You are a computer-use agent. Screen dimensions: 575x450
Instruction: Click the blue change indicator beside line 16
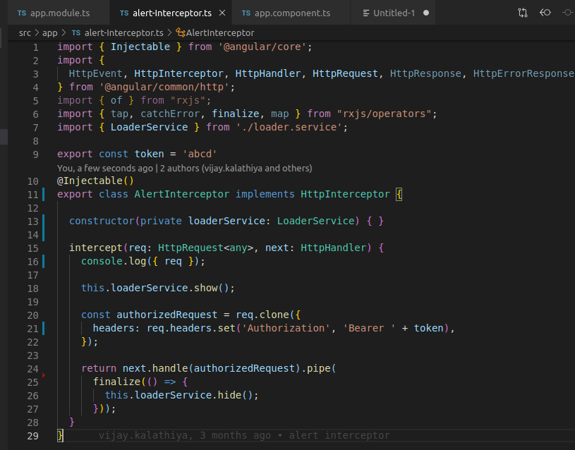(44, 262)
